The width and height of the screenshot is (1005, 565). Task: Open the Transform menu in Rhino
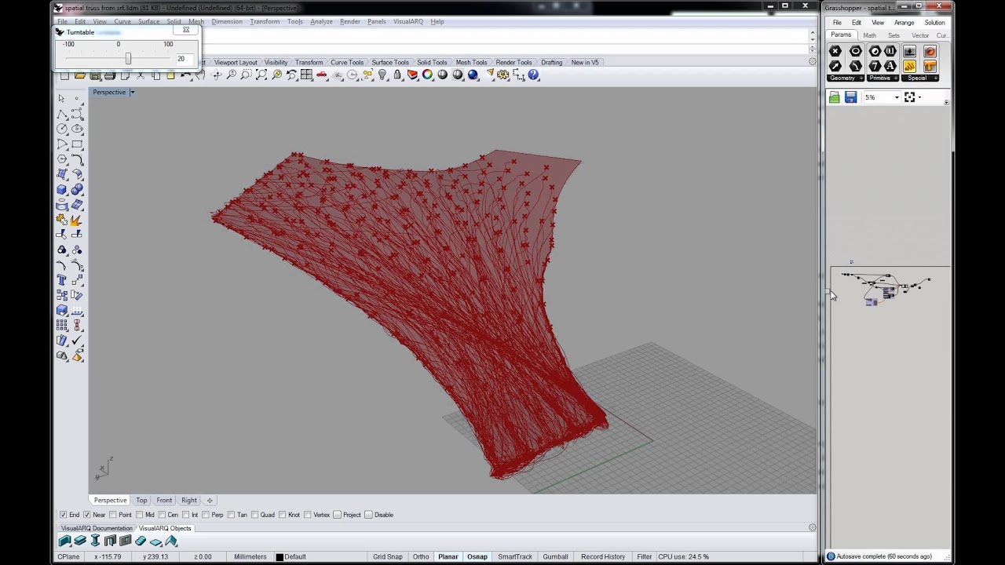click(x=265, y=21)
